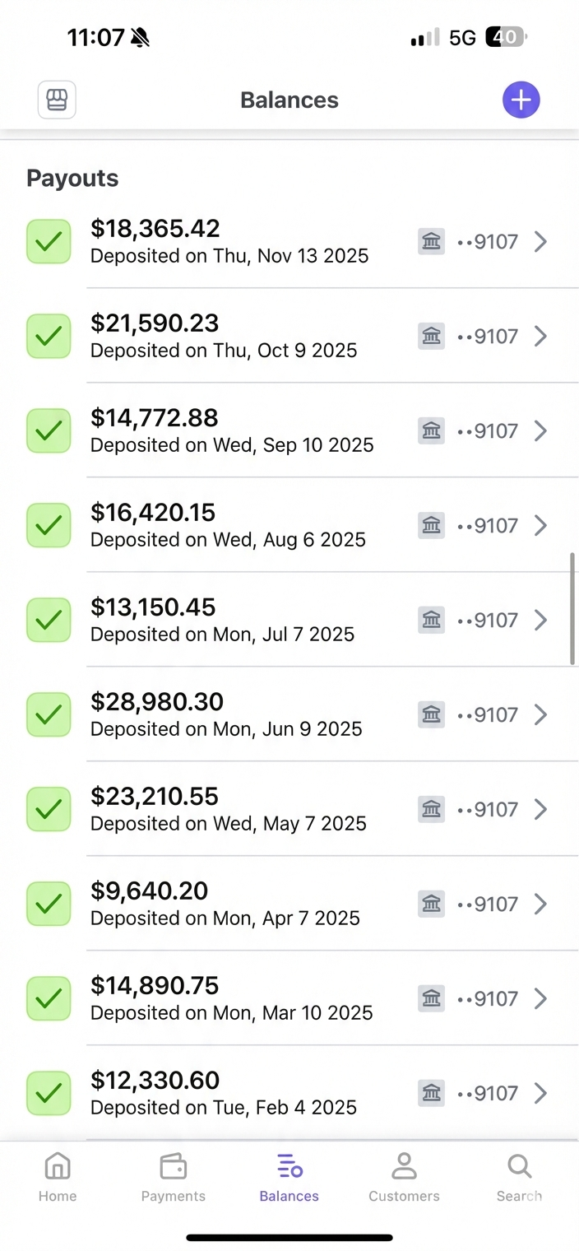Expand details for the $21,590.23 payout

click(541, 336)
